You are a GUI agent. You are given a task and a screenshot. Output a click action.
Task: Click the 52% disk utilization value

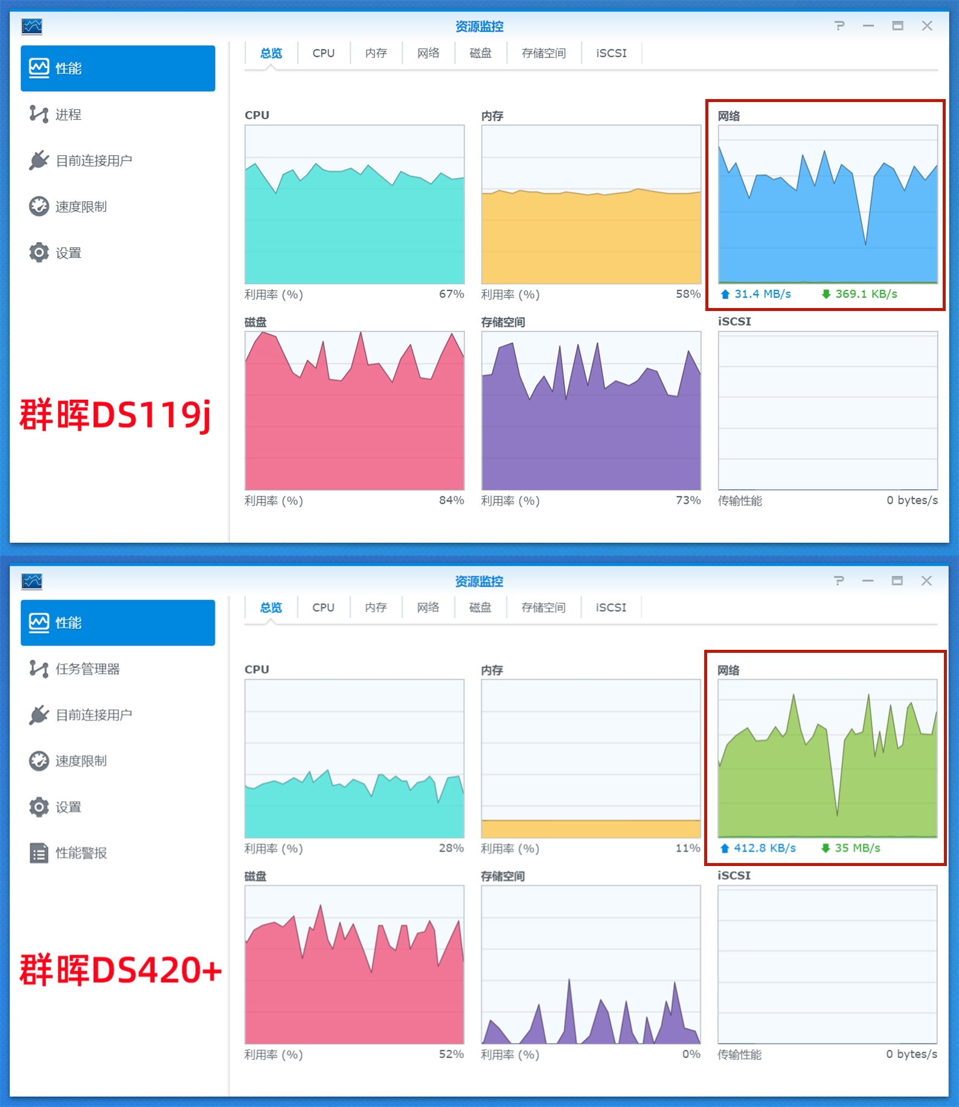coord(452,1054)
